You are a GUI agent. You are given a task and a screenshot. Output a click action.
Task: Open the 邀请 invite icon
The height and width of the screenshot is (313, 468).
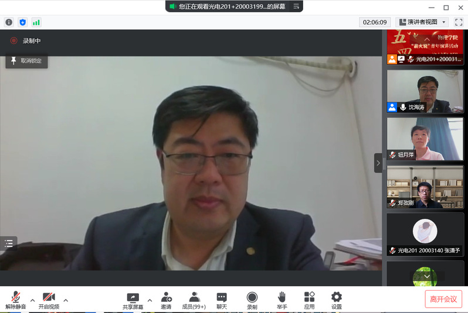[x=166, y=300]
